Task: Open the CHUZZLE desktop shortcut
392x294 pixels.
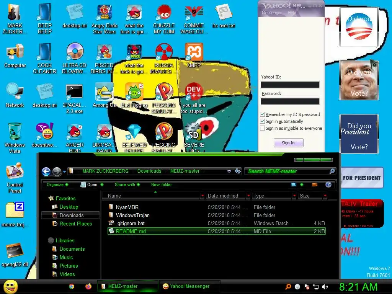Action: pyautogui.click(x=164, y=19)
